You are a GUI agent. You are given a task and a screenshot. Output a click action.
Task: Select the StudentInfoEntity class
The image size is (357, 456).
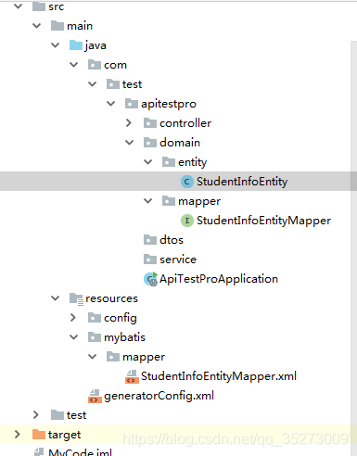point(242,182)
